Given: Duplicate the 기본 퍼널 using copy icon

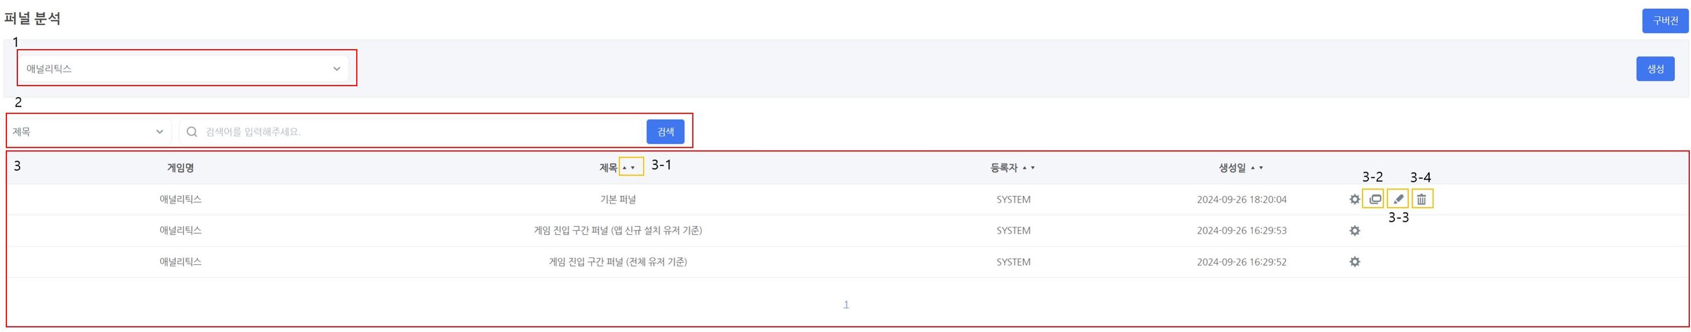Looking at the screenshot, I should click(x=1375, y=199).
